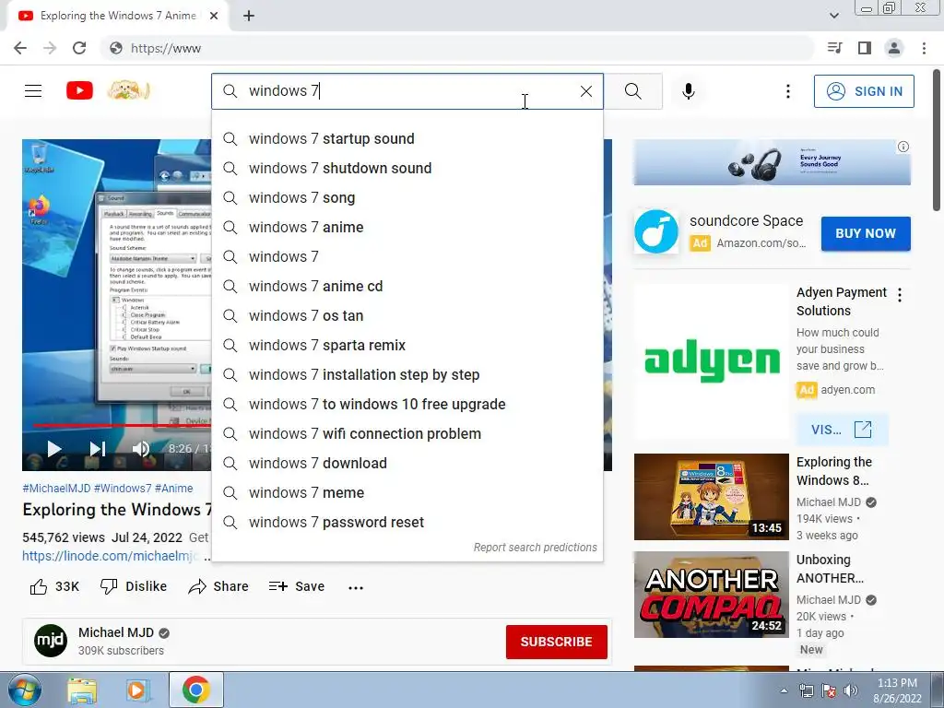
Task: Click Report search predictions link
Action: [x=536, y=548]
